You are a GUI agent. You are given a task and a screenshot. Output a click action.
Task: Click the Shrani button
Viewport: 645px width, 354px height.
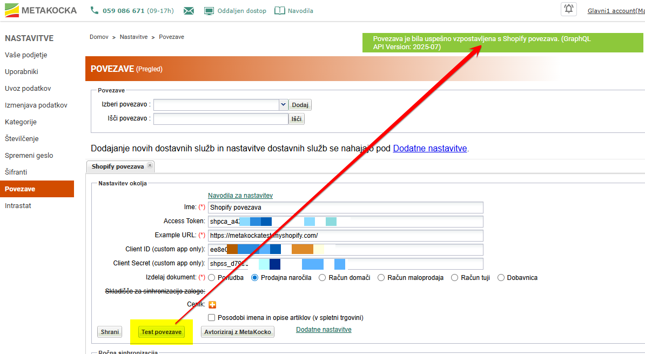(x=110, y=332)
